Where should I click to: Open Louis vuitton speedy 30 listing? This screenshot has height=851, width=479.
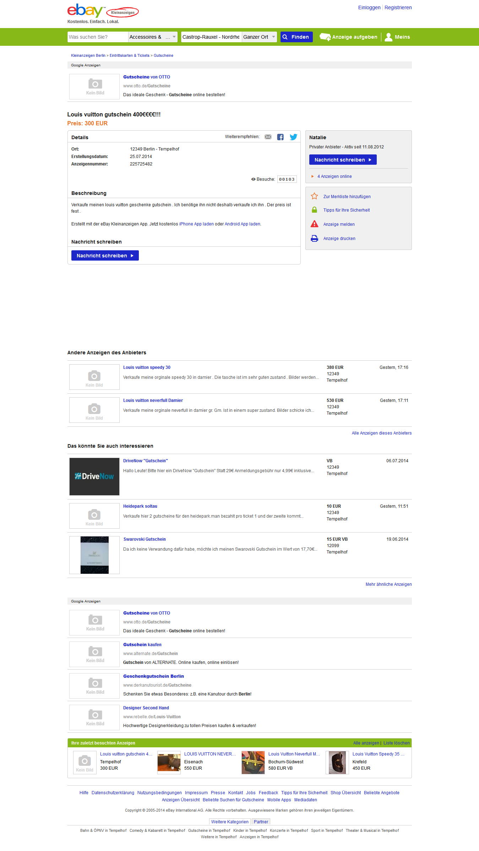pyautogui.click(x=147, y=367)
